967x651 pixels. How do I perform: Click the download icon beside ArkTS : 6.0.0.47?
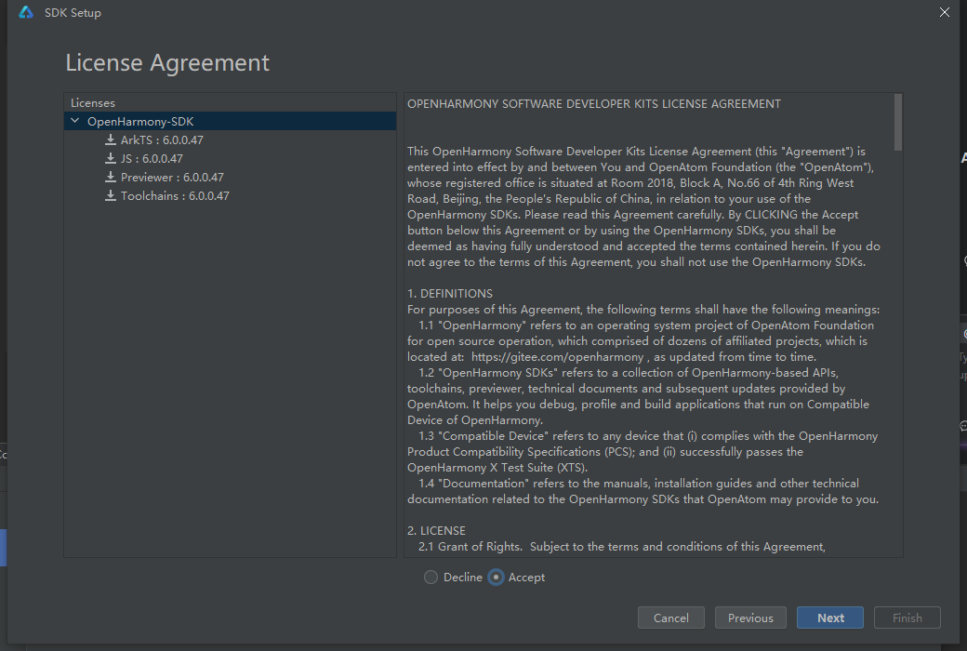point(111,140)
